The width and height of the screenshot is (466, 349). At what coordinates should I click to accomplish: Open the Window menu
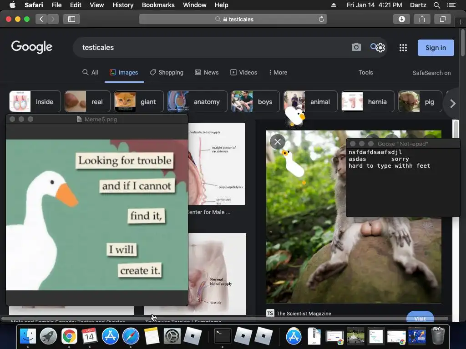(195, 5)
